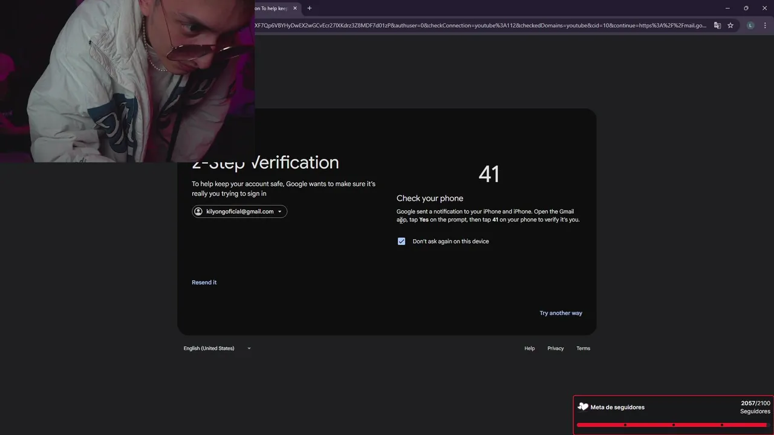Screen dimensions: 774x435
Task: Open the English (United States) language dropdown
Action: tap(217, 348)
